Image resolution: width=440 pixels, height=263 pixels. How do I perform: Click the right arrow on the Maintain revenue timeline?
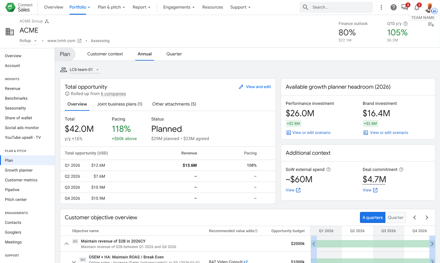[432, 244]
